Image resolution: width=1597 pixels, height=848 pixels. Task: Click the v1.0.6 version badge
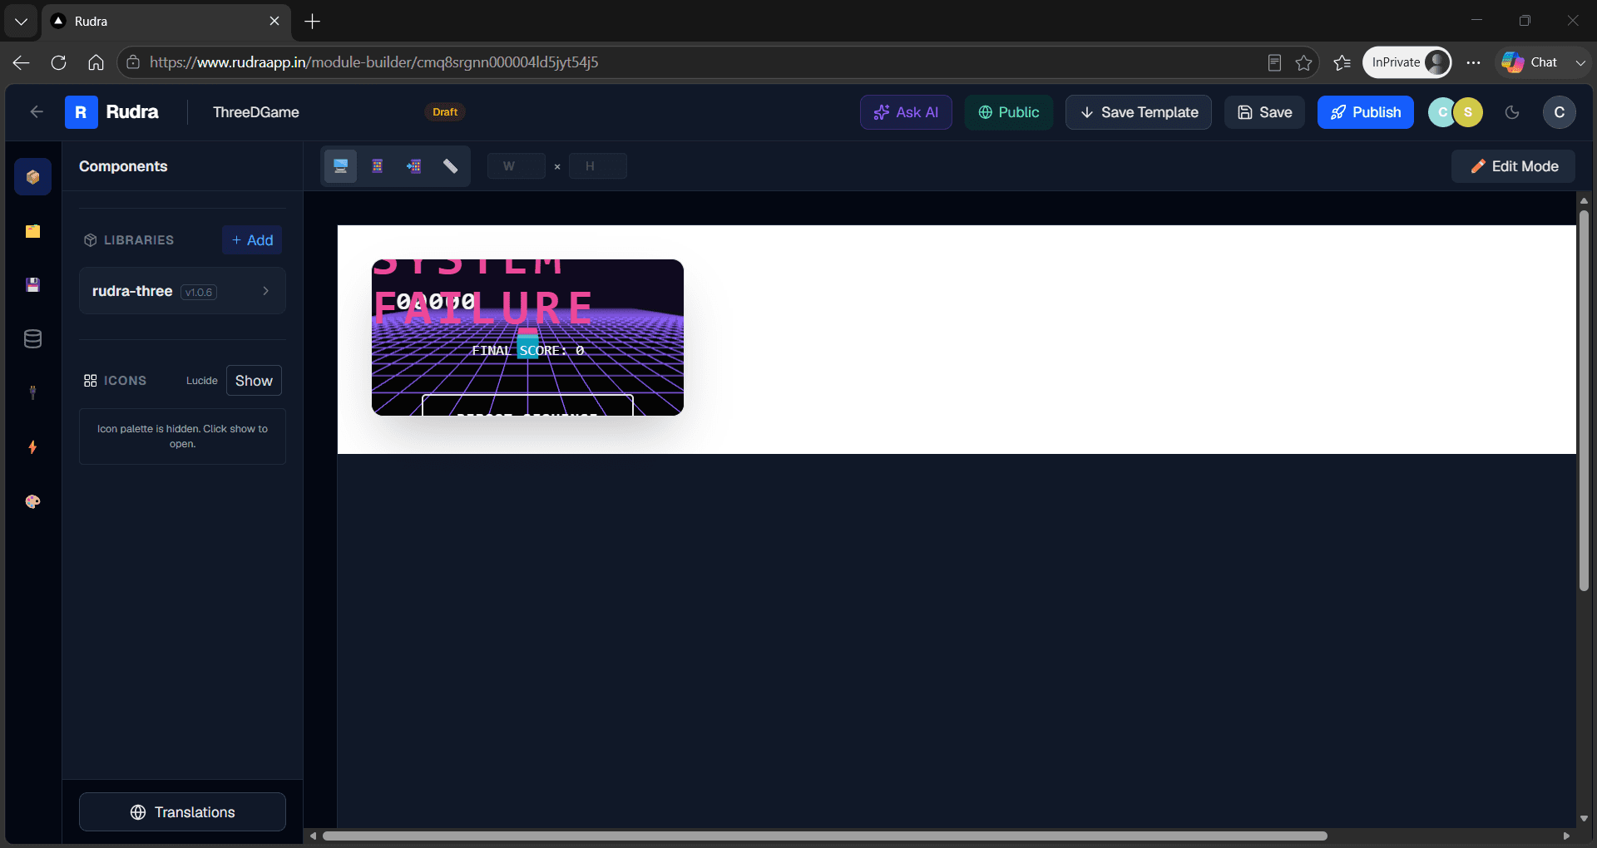[199, 292]
